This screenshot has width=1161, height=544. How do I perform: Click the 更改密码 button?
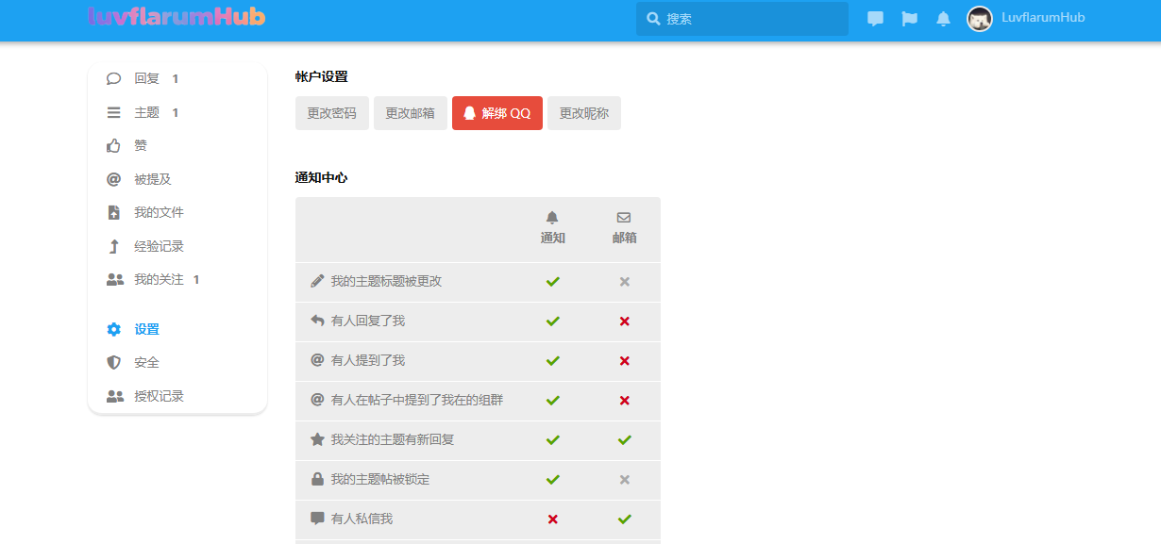coord(331,113)
